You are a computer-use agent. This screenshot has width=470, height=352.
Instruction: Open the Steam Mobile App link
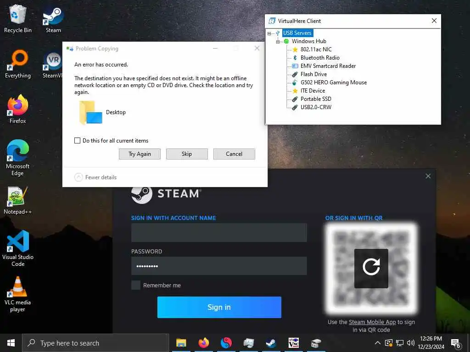tap(372, 322)
